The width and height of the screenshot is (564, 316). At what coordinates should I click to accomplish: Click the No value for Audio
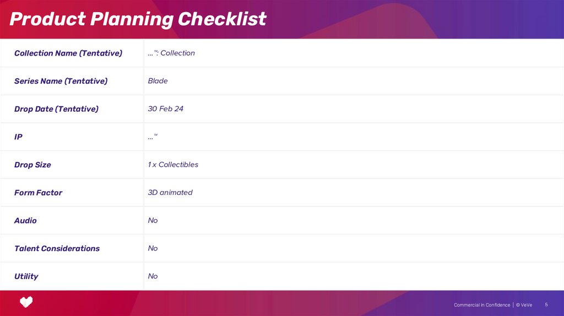(x=153, y=221)
